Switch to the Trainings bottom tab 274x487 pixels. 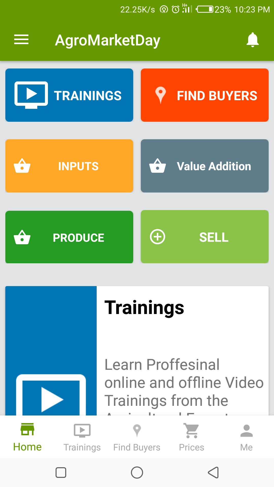point(82,437)
